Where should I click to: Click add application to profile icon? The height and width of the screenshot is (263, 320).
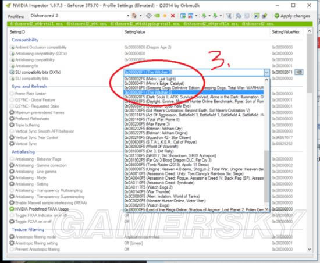183,16
